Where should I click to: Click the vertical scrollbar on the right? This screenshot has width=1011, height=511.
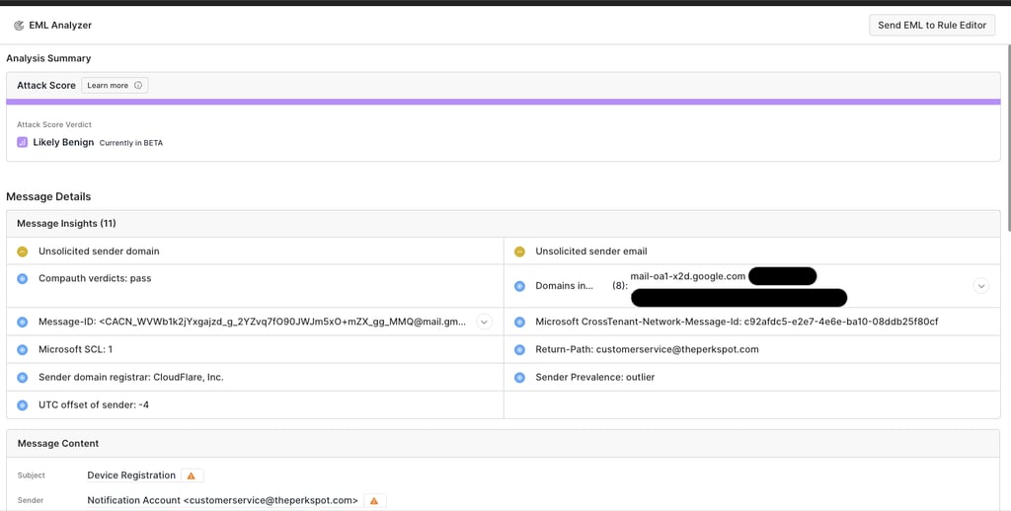(x=1008, y=138)
